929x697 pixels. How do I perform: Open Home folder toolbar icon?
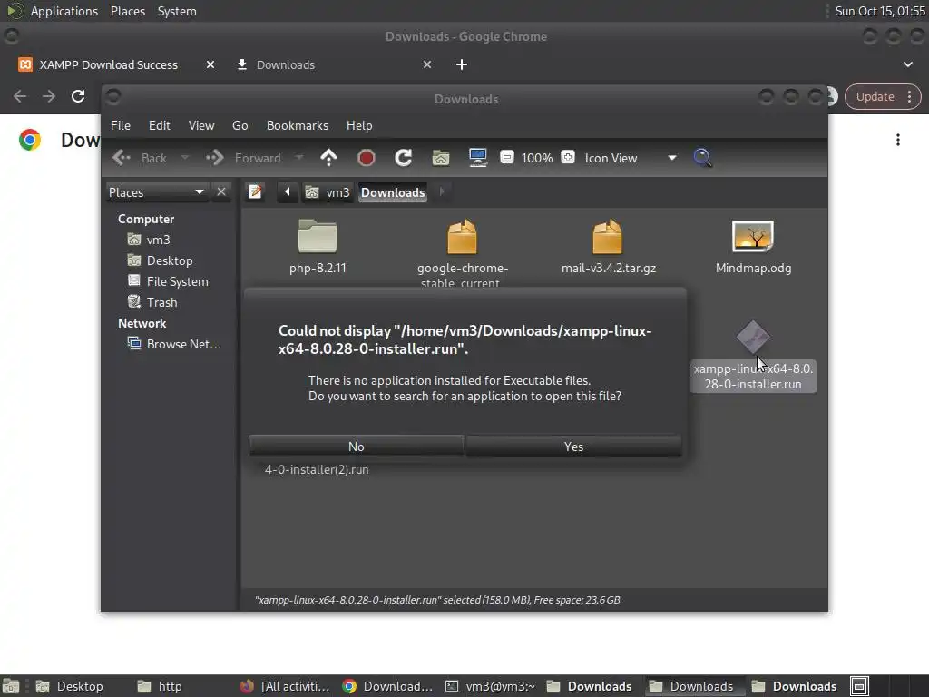(x=441, y=158)
